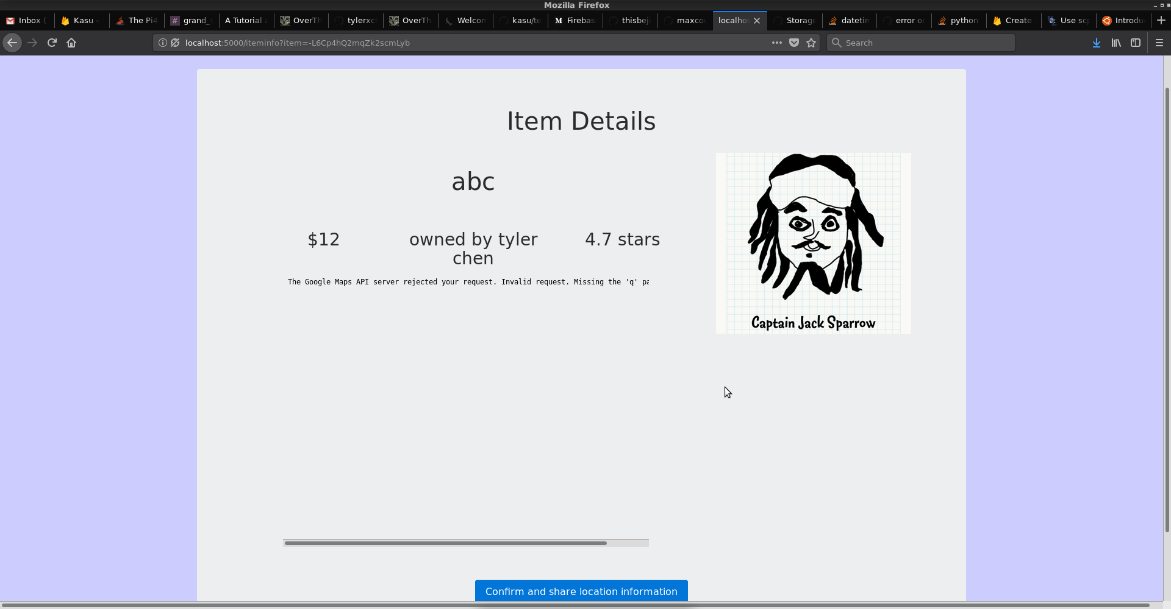Image resolution: width=1171 pixels, height=609 pixels.
Task: Open the maxco tab
Action: pyautogui.click(x=686, y=20)
